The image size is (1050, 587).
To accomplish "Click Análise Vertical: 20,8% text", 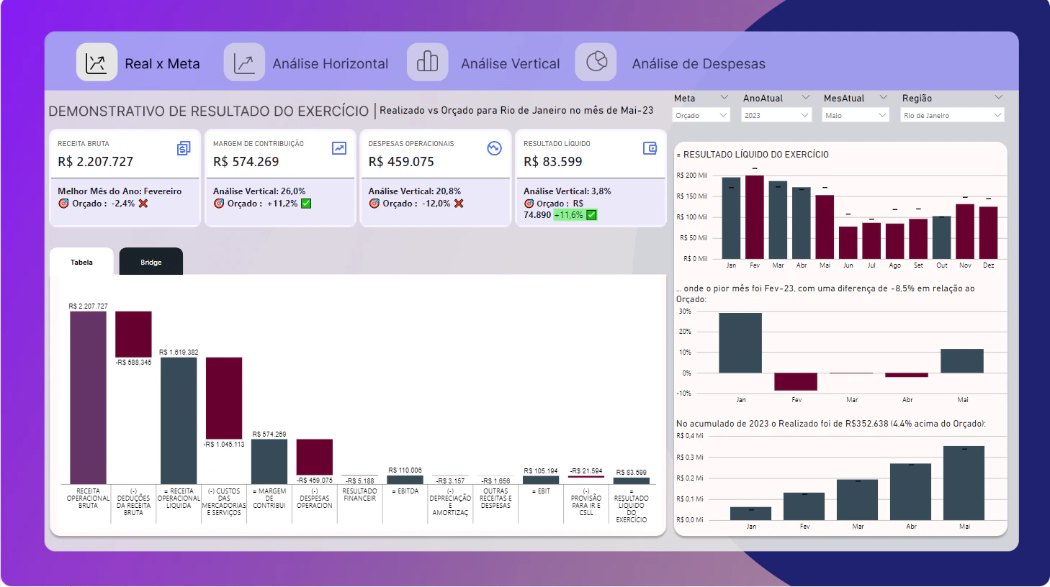I will pos(415,191).
